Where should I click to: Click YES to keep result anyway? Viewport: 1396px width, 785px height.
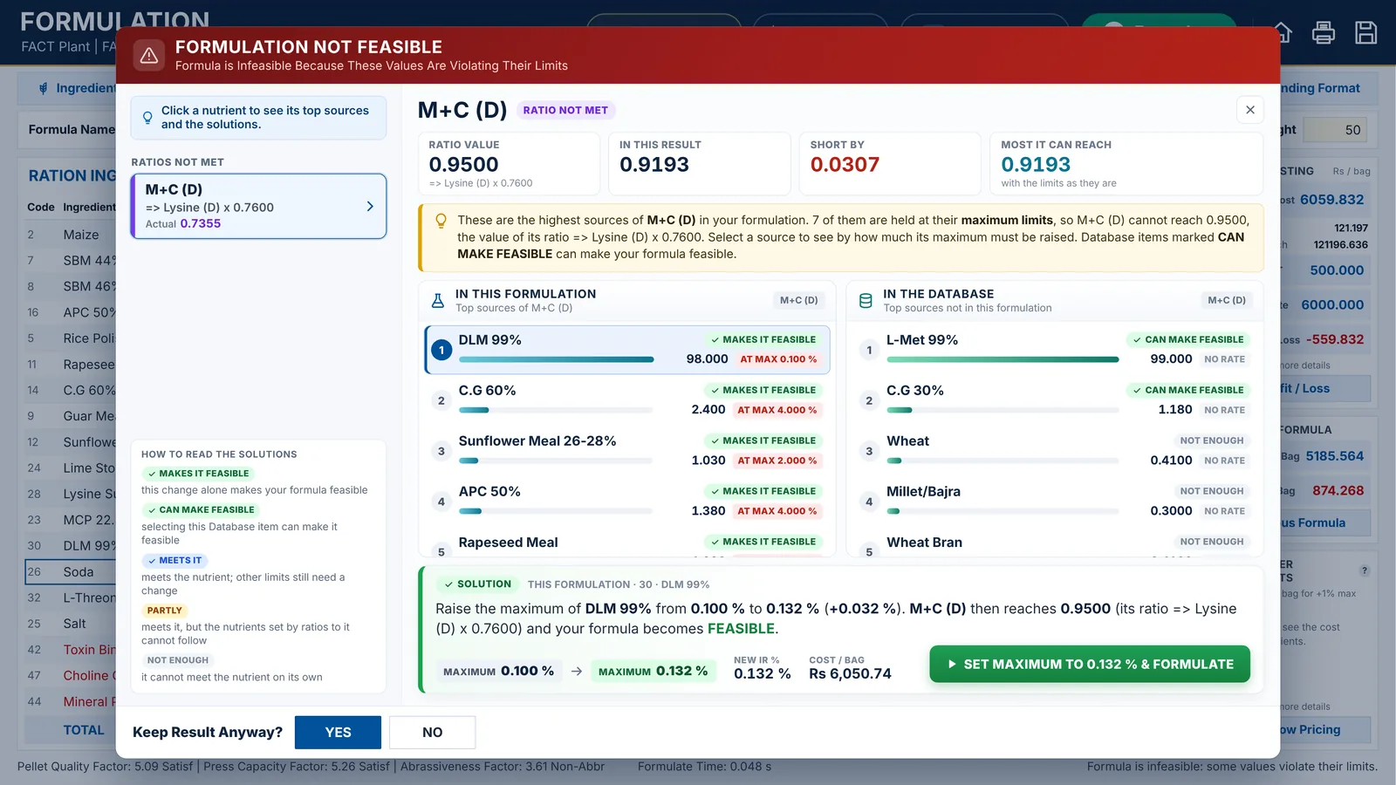point(338,732)
